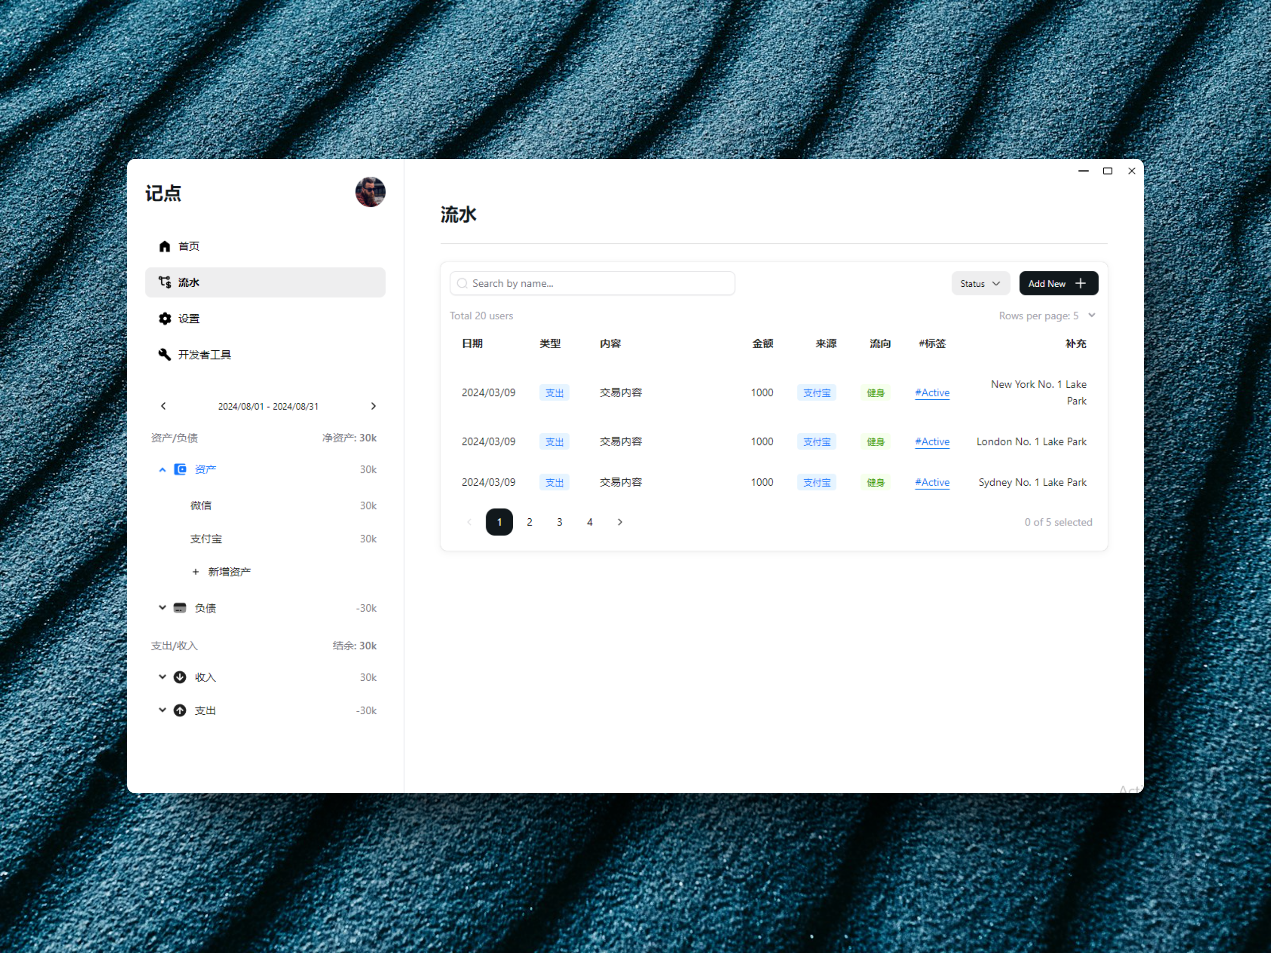Click the Add New button
This screenshot has height=953, width=1271.
pyautogui.click(x=1058, y=283)
